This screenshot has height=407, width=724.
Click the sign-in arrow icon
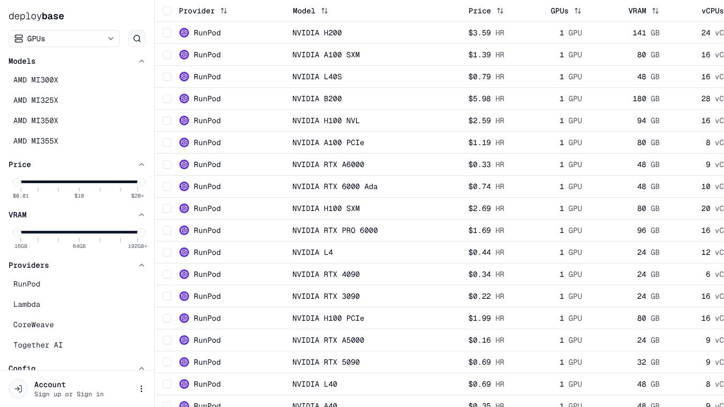[18, 389]
